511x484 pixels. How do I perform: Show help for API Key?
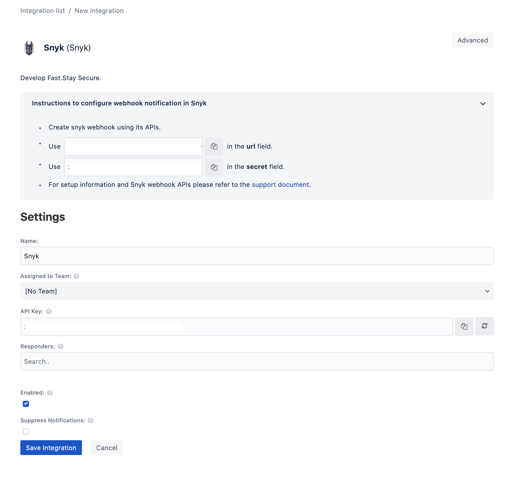[x=49, y=311]
